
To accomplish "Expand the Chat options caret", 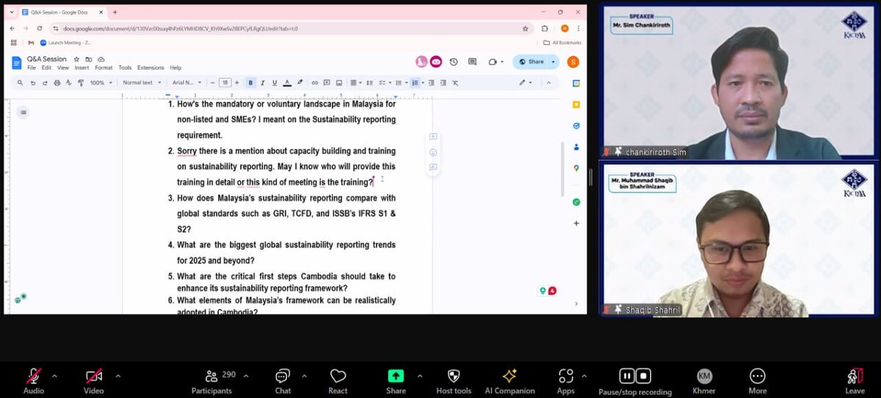I will click(304, 375).
